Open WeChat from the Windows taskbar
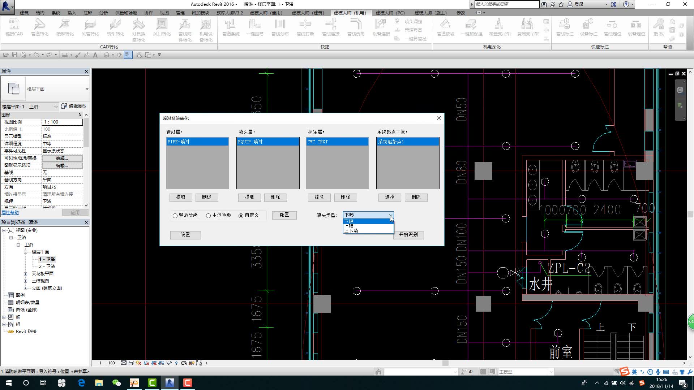694x390 pixels. click(116, 383)
